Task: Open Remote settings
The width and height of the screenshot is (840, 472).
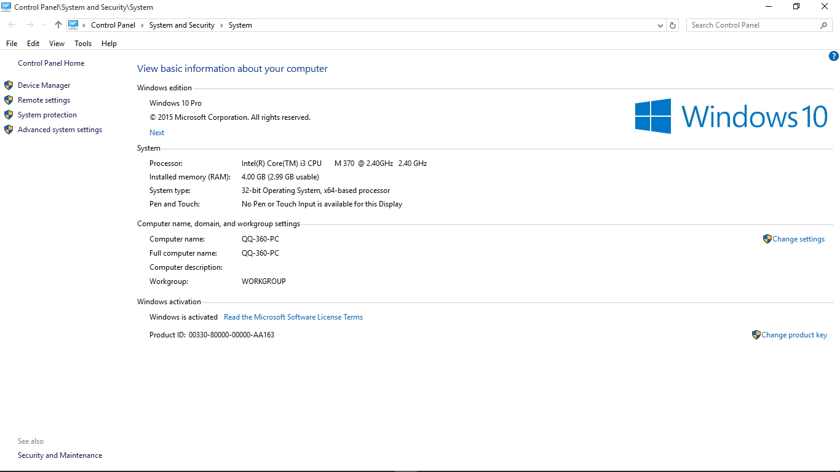Action: 44,100
